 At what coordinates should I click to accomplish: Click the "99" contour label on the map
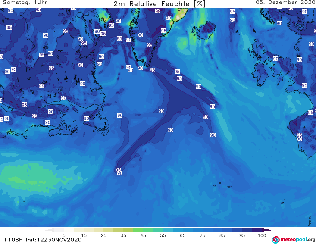[158, 11]
